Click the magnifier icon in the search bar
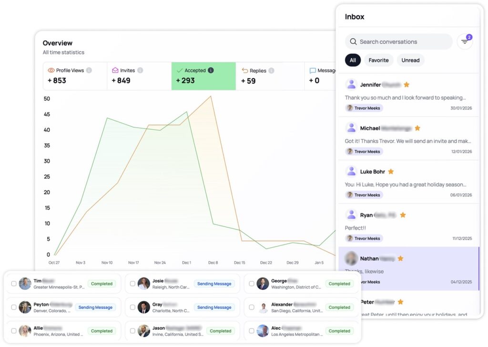 [353, 42]
